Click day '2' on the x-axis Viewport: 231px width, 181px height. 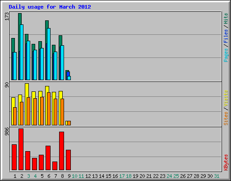[x=22, y=176]
